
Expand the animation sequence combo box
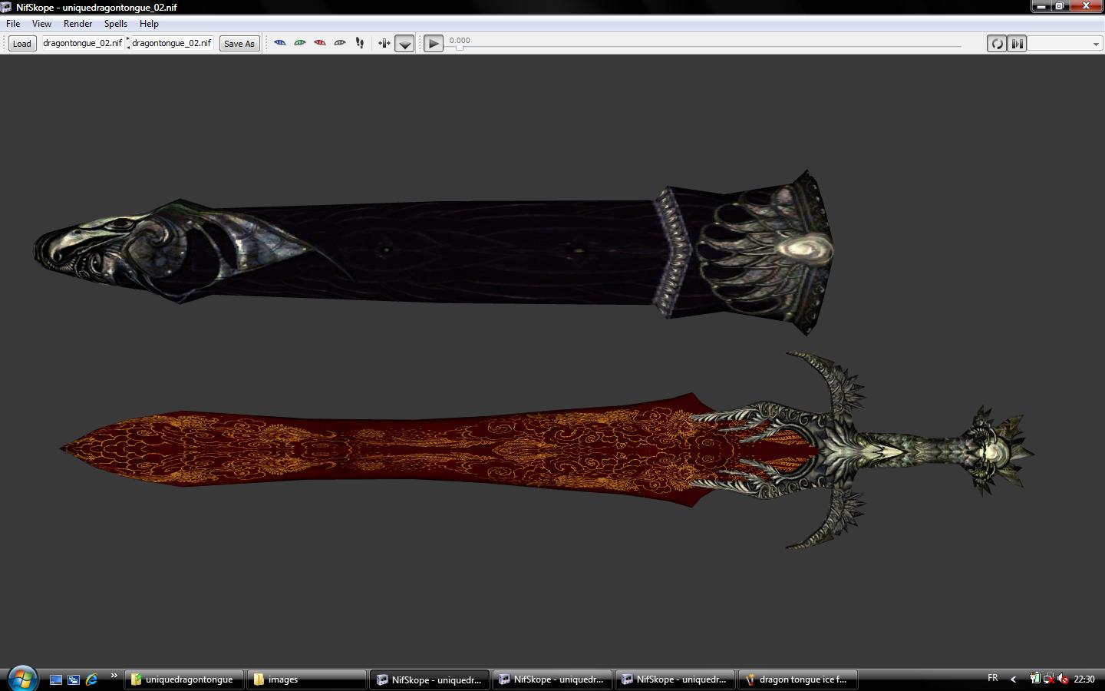(1065, 44)
